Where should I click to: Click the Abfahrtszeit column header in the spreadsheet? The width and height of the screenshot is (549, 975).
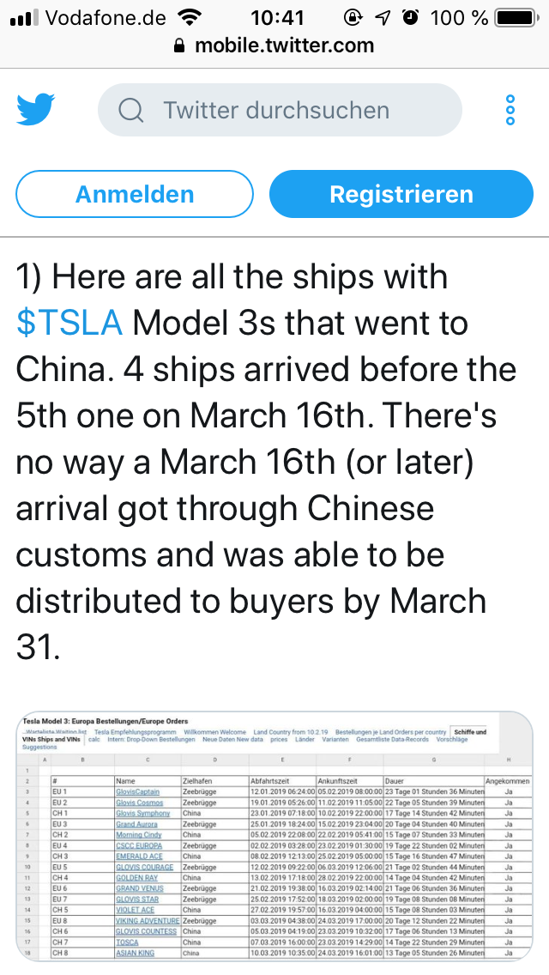click(x=265, y=780)
